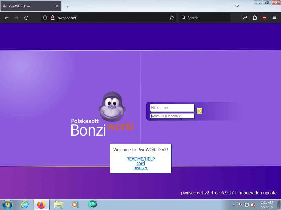View site security via padlock icon
This screenshot has height=210, width=281.
point(53,18)
